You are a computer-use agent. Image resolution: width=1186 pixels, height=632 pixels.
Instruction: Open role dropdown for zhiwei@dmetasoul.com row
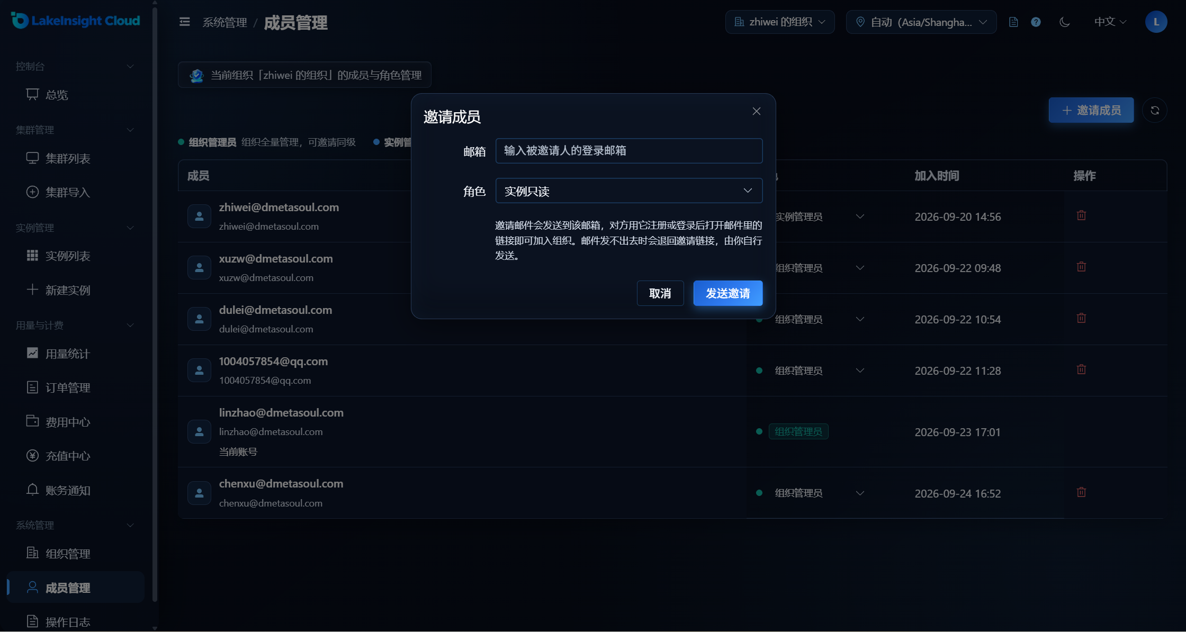[x=860, y=216]
